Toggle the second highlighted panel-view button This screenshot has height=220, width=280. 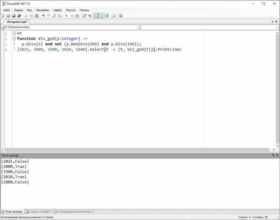click(x=101, y=16)
